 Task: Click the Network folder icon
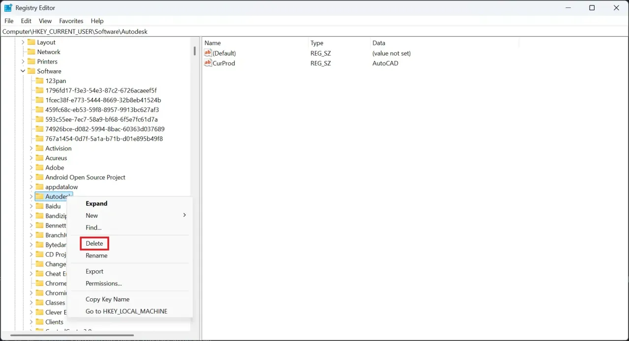pos(31,52)
